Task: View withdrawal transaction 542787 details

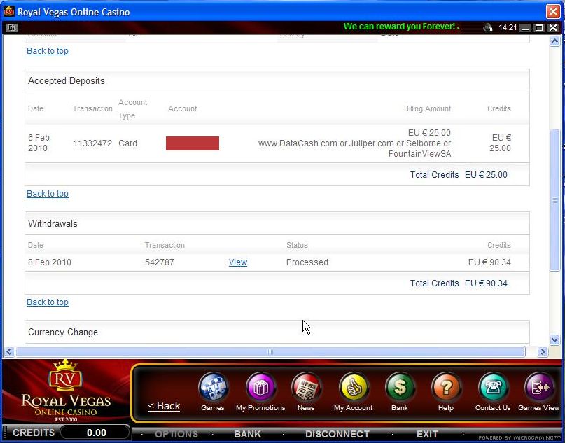Action: click(x=238, y=262)
